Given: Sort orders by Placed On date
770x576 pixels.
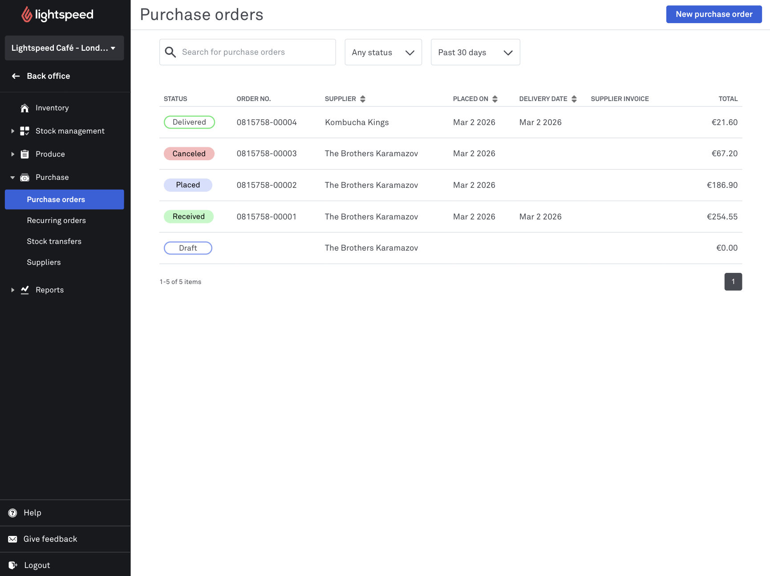Looking at the screenshot, I should point(495,98).
